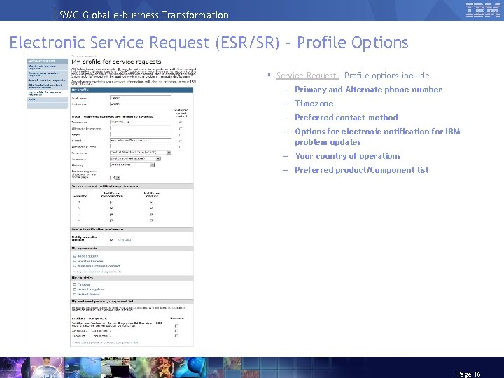Click the add to preferred product/component list link
Image resolution: width=504 pixels, height=378 pixels.
click(105, 342)
